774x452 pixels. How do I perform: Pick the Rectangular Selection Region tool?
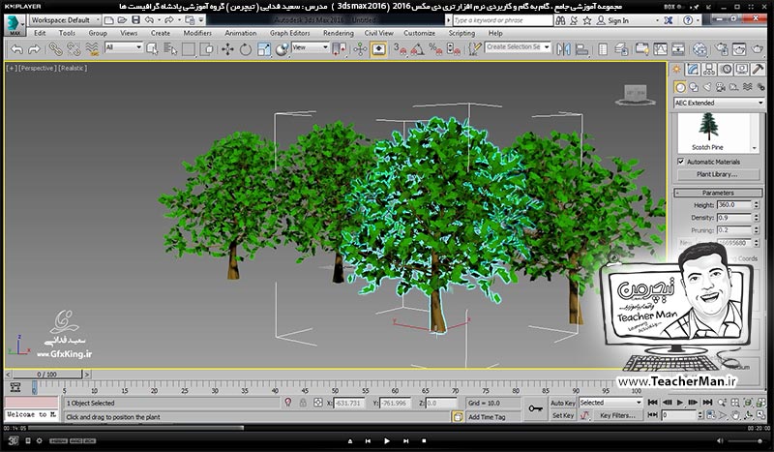[x=188, y=49]
